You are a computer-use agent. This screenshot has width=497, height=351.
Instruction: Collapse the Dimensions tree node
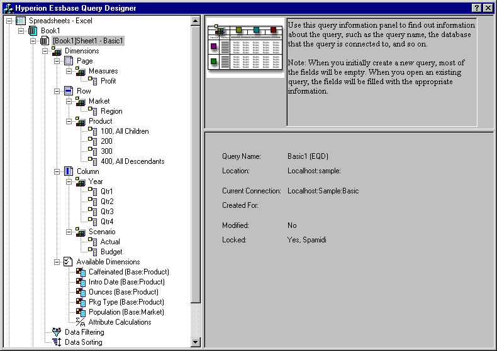click(x=45, y=51)
